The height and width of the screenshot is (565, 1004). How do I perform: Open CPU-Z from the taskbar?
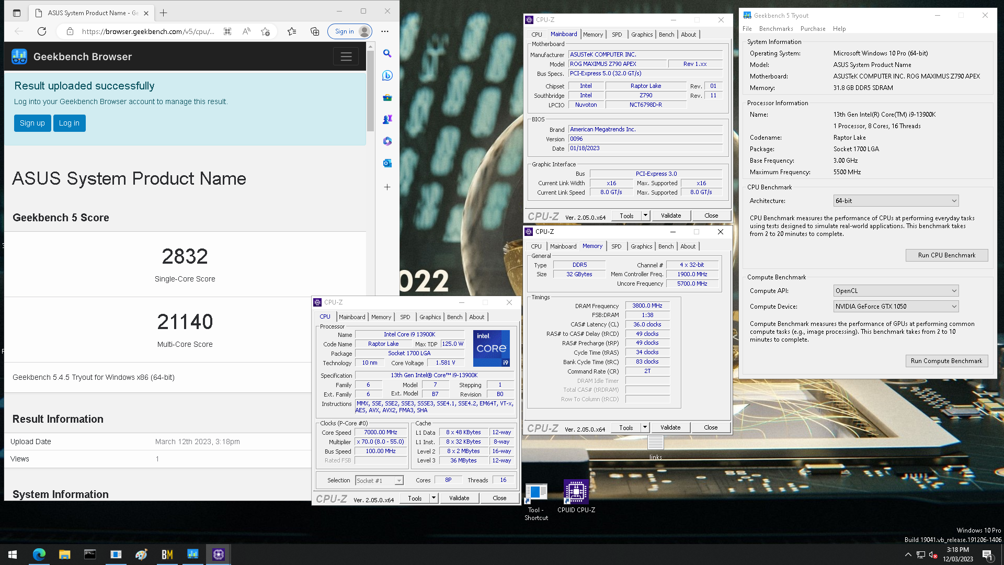click(x=218, y=554)
